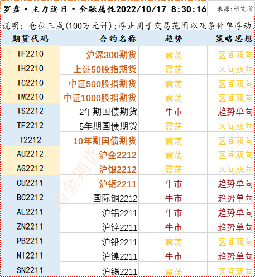Image resolution: width=255 pixels, height=277 pixels.
Task: Select the 策略思想 column header
Action: [x=234, y=39]
